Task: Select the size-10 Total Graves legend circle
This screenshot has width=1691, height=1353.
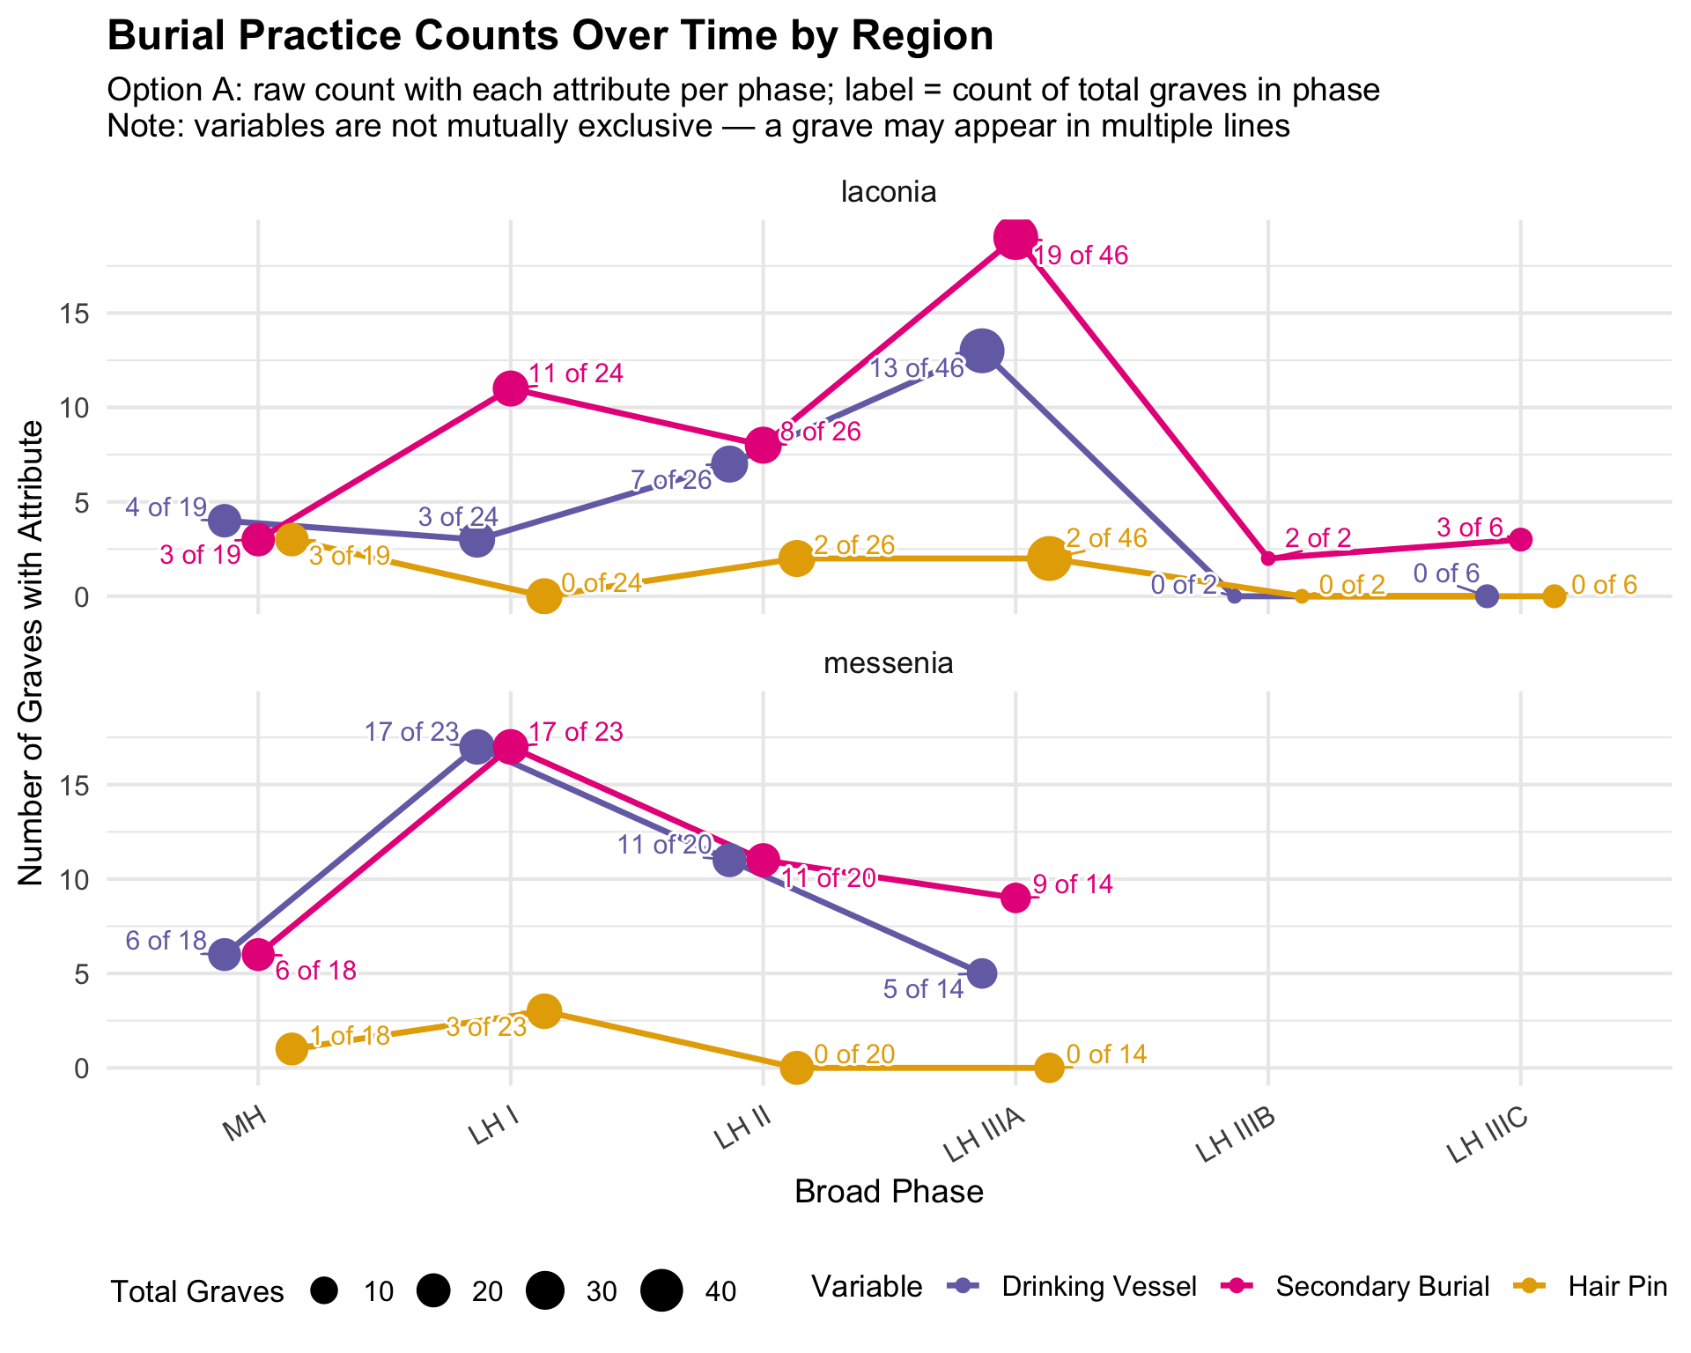Action: coord(325,1292)
